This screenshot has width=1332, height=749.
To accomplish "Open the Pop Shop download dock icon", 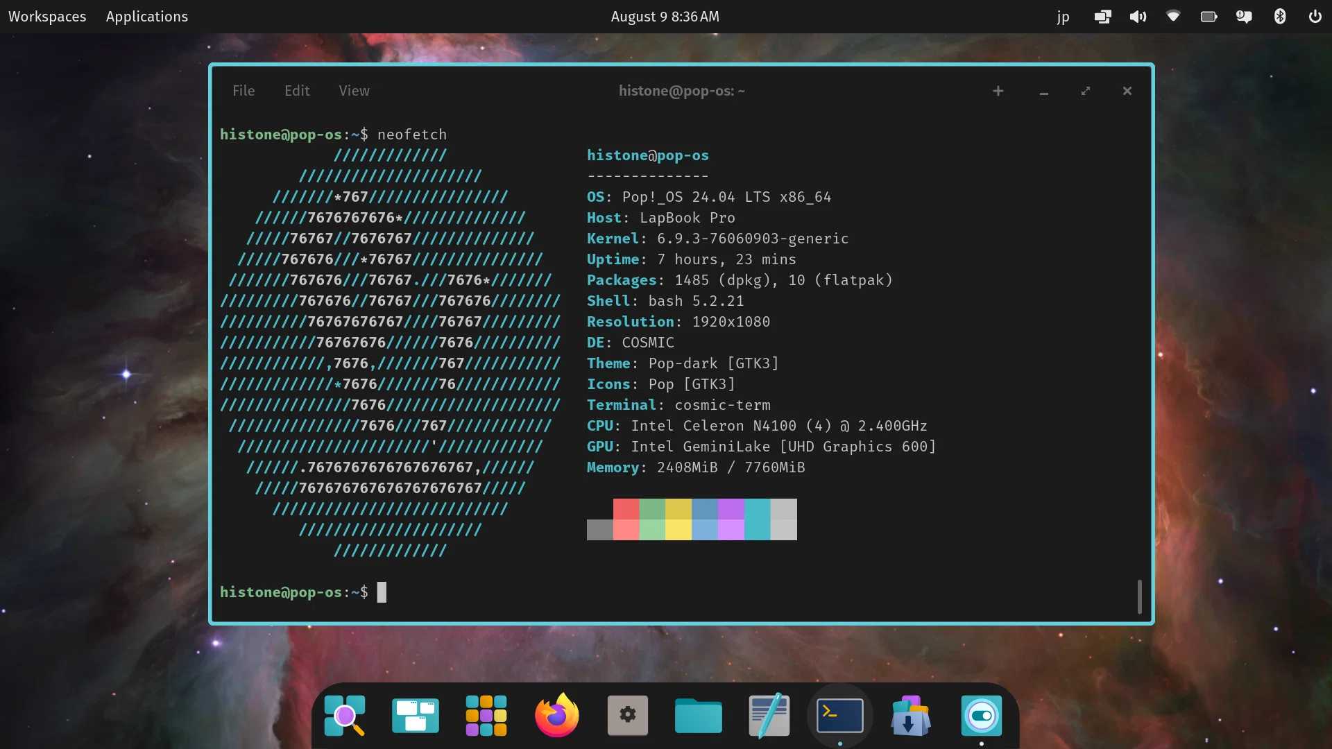I will 911,716.
